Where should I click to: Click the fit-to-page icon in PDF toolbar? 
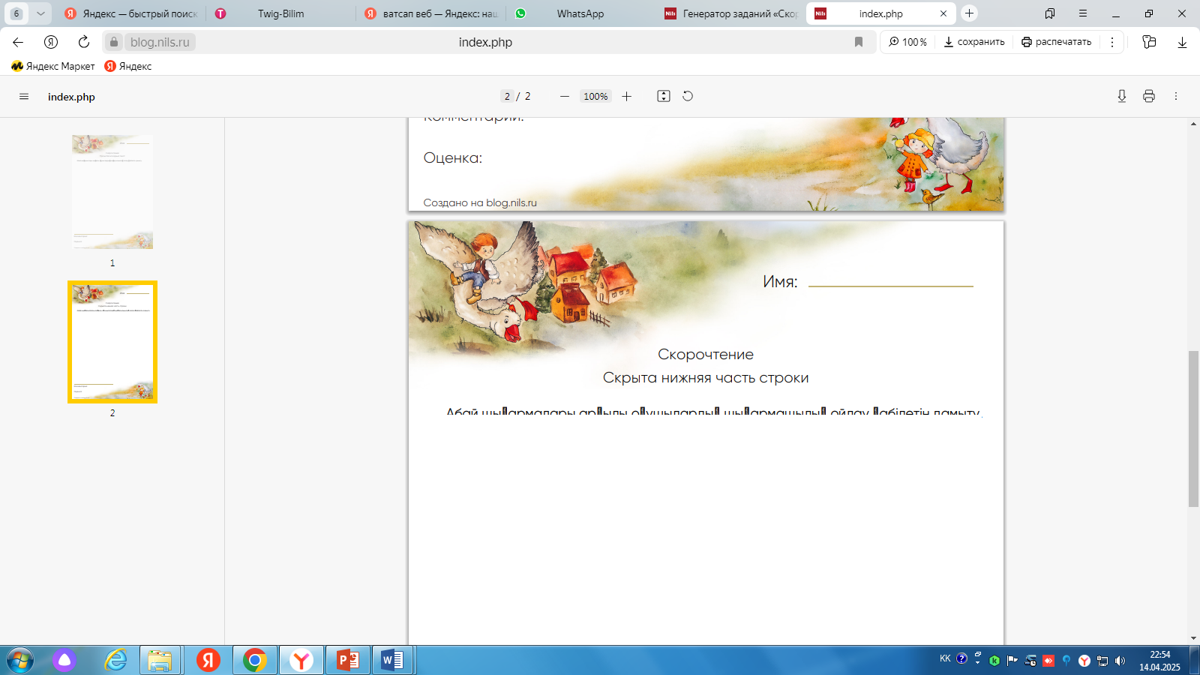point(664,96)
